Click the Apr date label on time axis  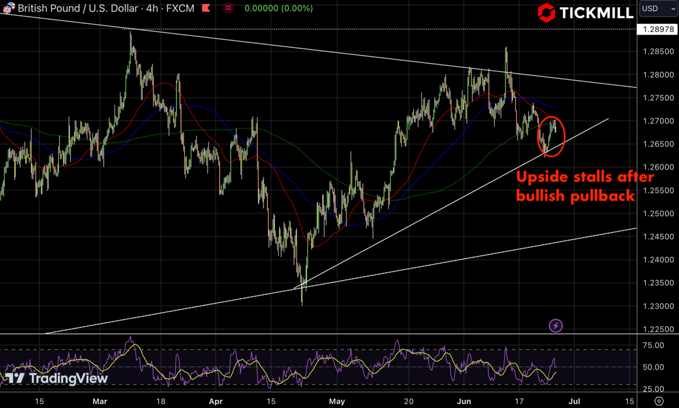[216, 401]
